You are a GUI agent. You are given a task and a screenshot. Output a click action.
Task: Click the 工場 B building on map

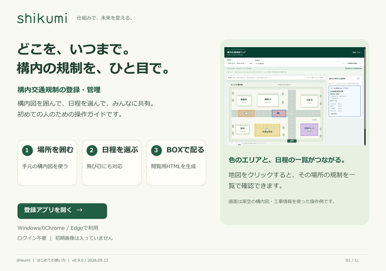(309, 100)
